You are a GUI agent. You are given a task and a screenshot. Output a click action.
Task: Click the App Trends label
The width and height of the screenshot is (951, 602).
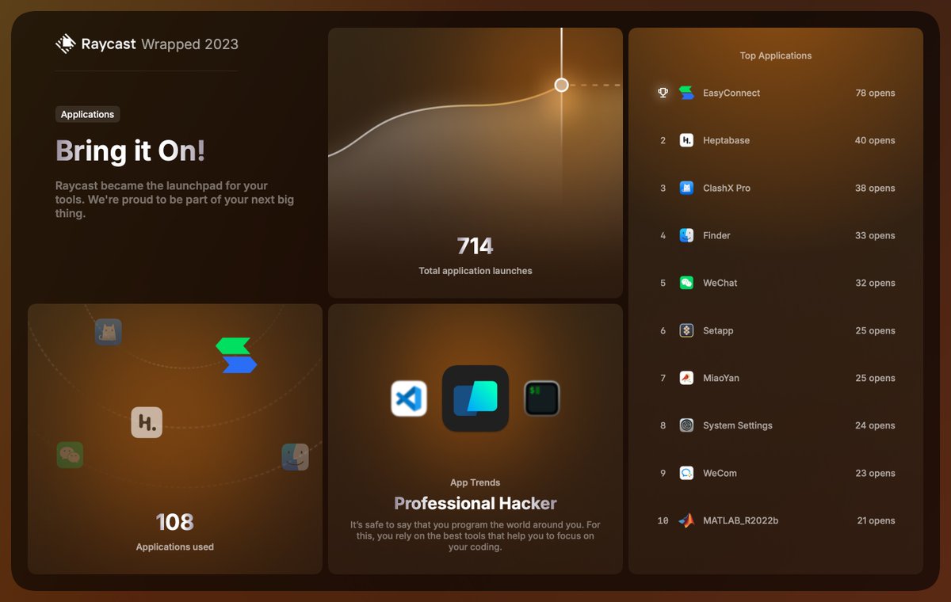(475, 482)
